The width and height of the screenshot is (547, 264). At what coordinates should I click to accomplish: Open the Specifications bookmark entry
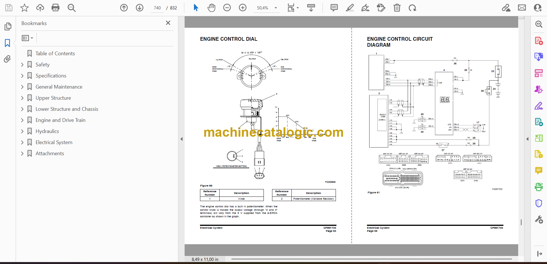51,76
